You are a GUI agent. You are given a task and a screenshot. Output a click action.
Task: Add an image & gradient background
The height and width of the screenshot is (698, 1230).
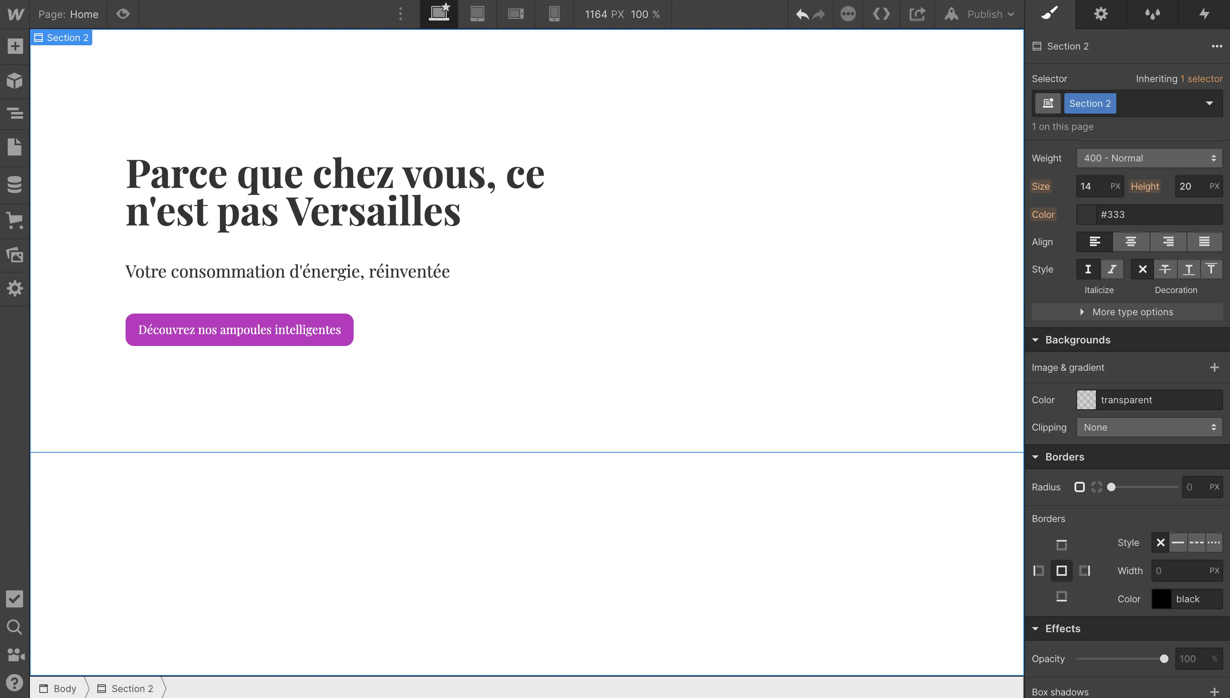[x=1214, y=367]
